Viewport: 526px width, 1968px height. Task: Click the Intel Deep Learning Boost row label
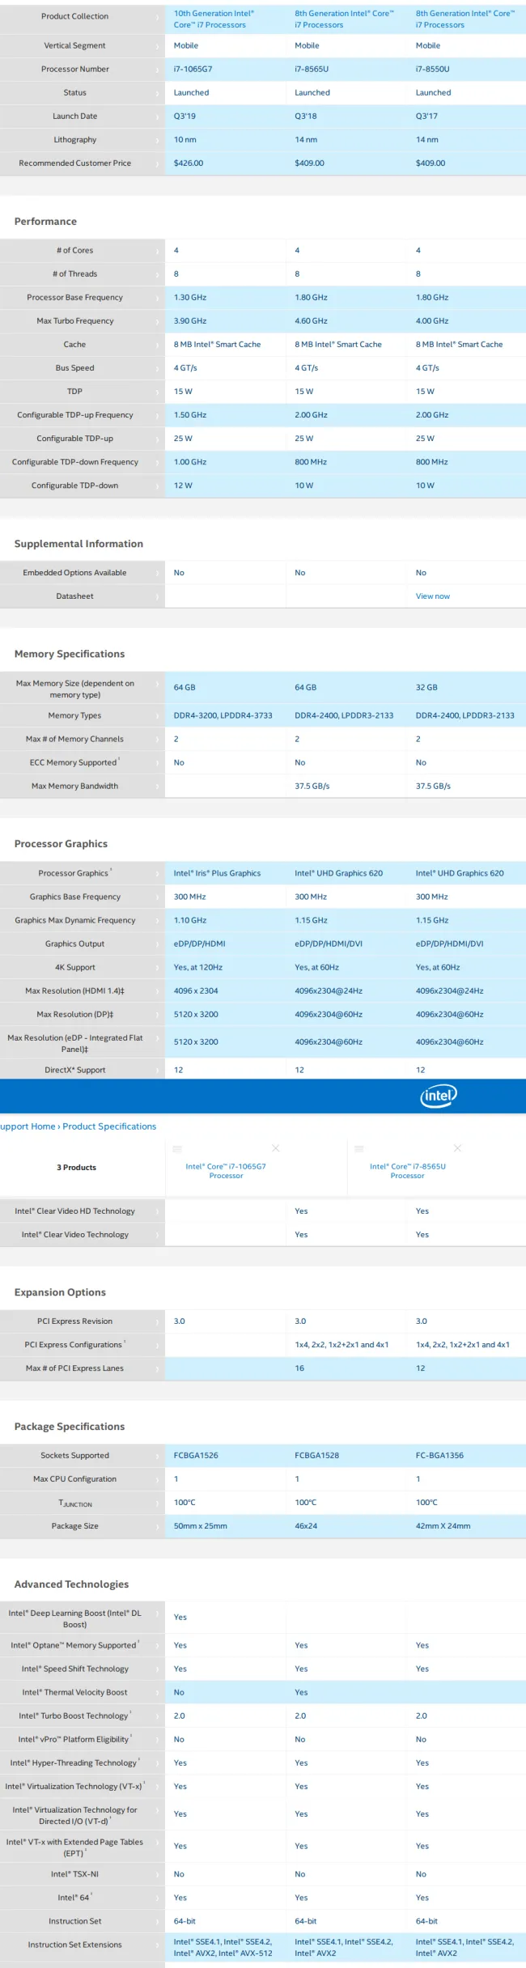(x=74, y=1618)
